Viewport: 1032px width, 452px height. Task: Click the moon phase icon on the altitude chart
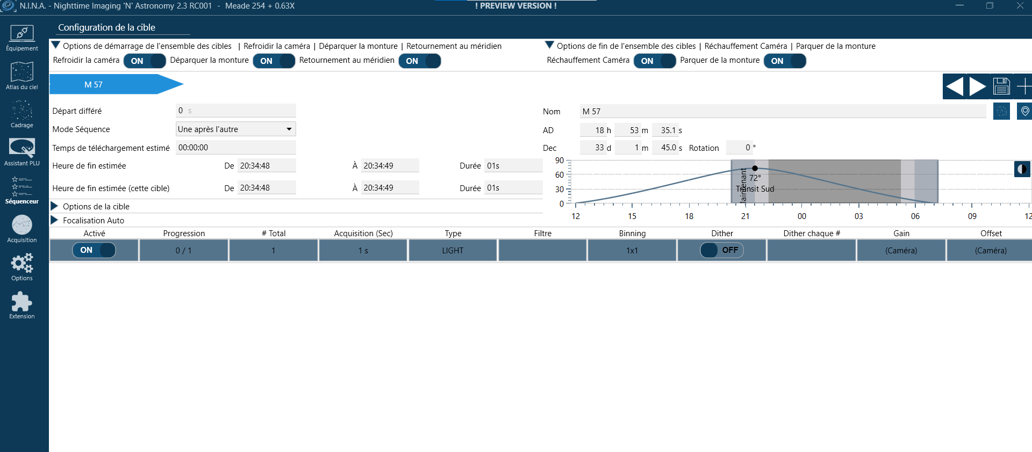pos(1022,169)
